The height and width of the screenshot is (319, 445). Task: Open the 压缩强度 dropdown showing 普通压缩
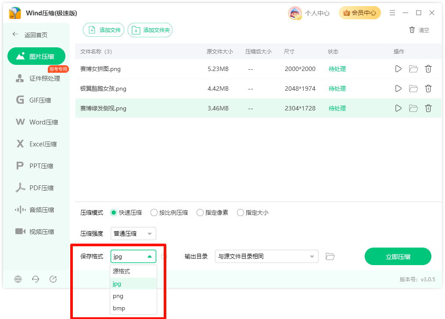(x=133, y=234)
